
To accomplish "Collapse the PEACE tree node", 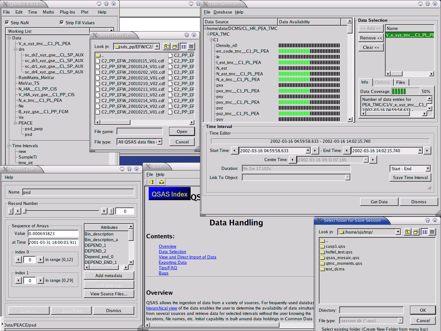I will click(x=15, y=123).
